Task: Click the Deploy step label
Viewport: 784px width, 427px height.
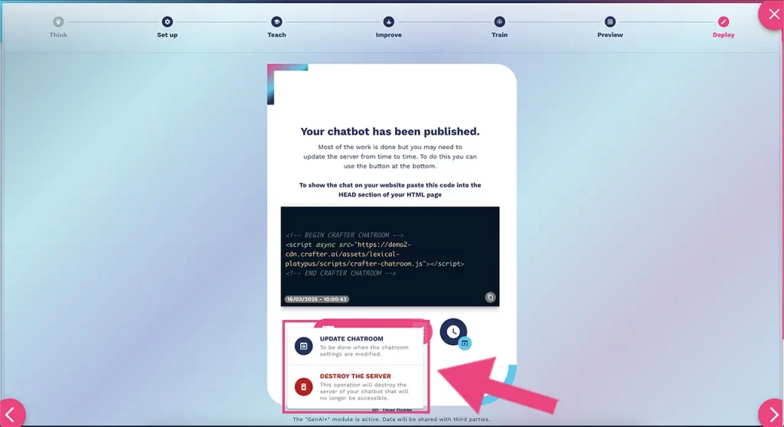Action: (x=724, y=35)
